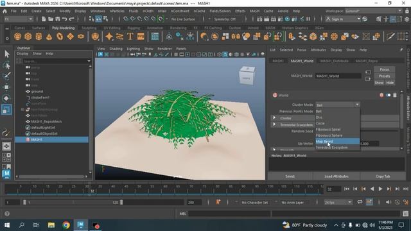The width and height of the screenshot is (411, 231).
Task: Toggle the World node enable switch
Action: point(388,95)
